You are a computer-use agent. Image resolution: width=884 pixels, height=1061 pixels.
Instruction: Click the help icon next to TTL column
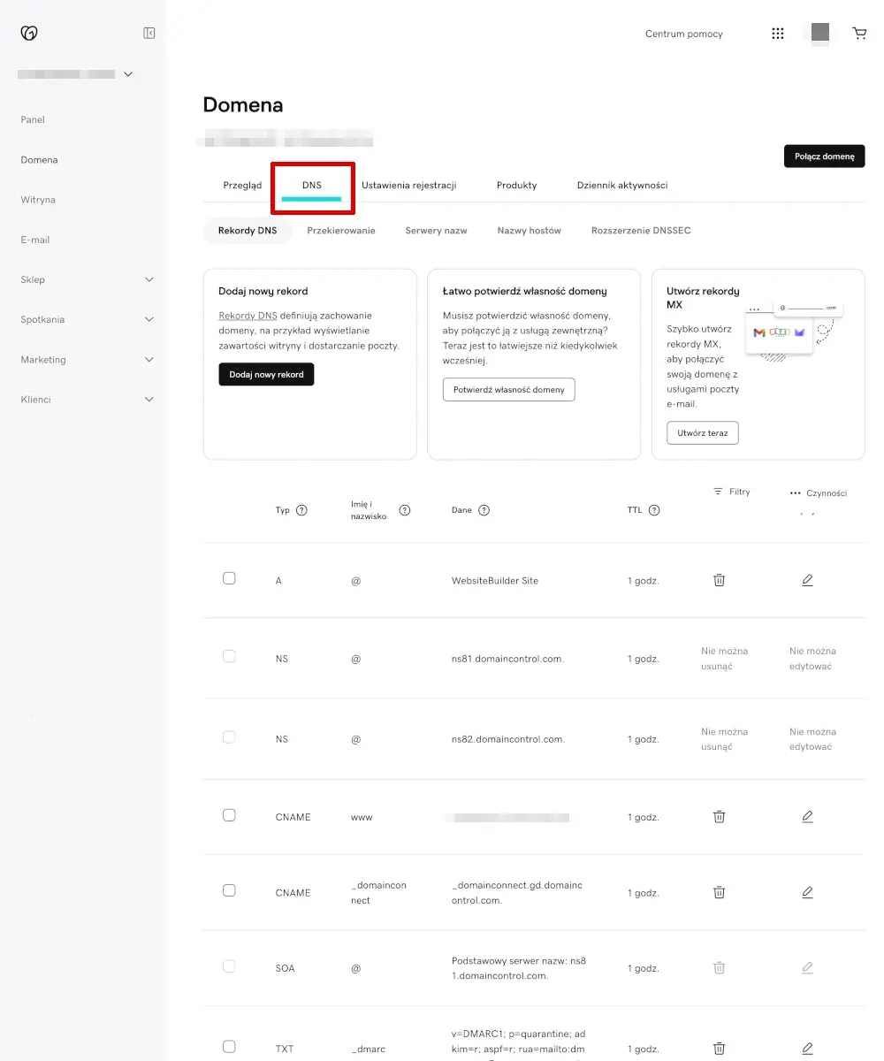click(x=654, y=510)
